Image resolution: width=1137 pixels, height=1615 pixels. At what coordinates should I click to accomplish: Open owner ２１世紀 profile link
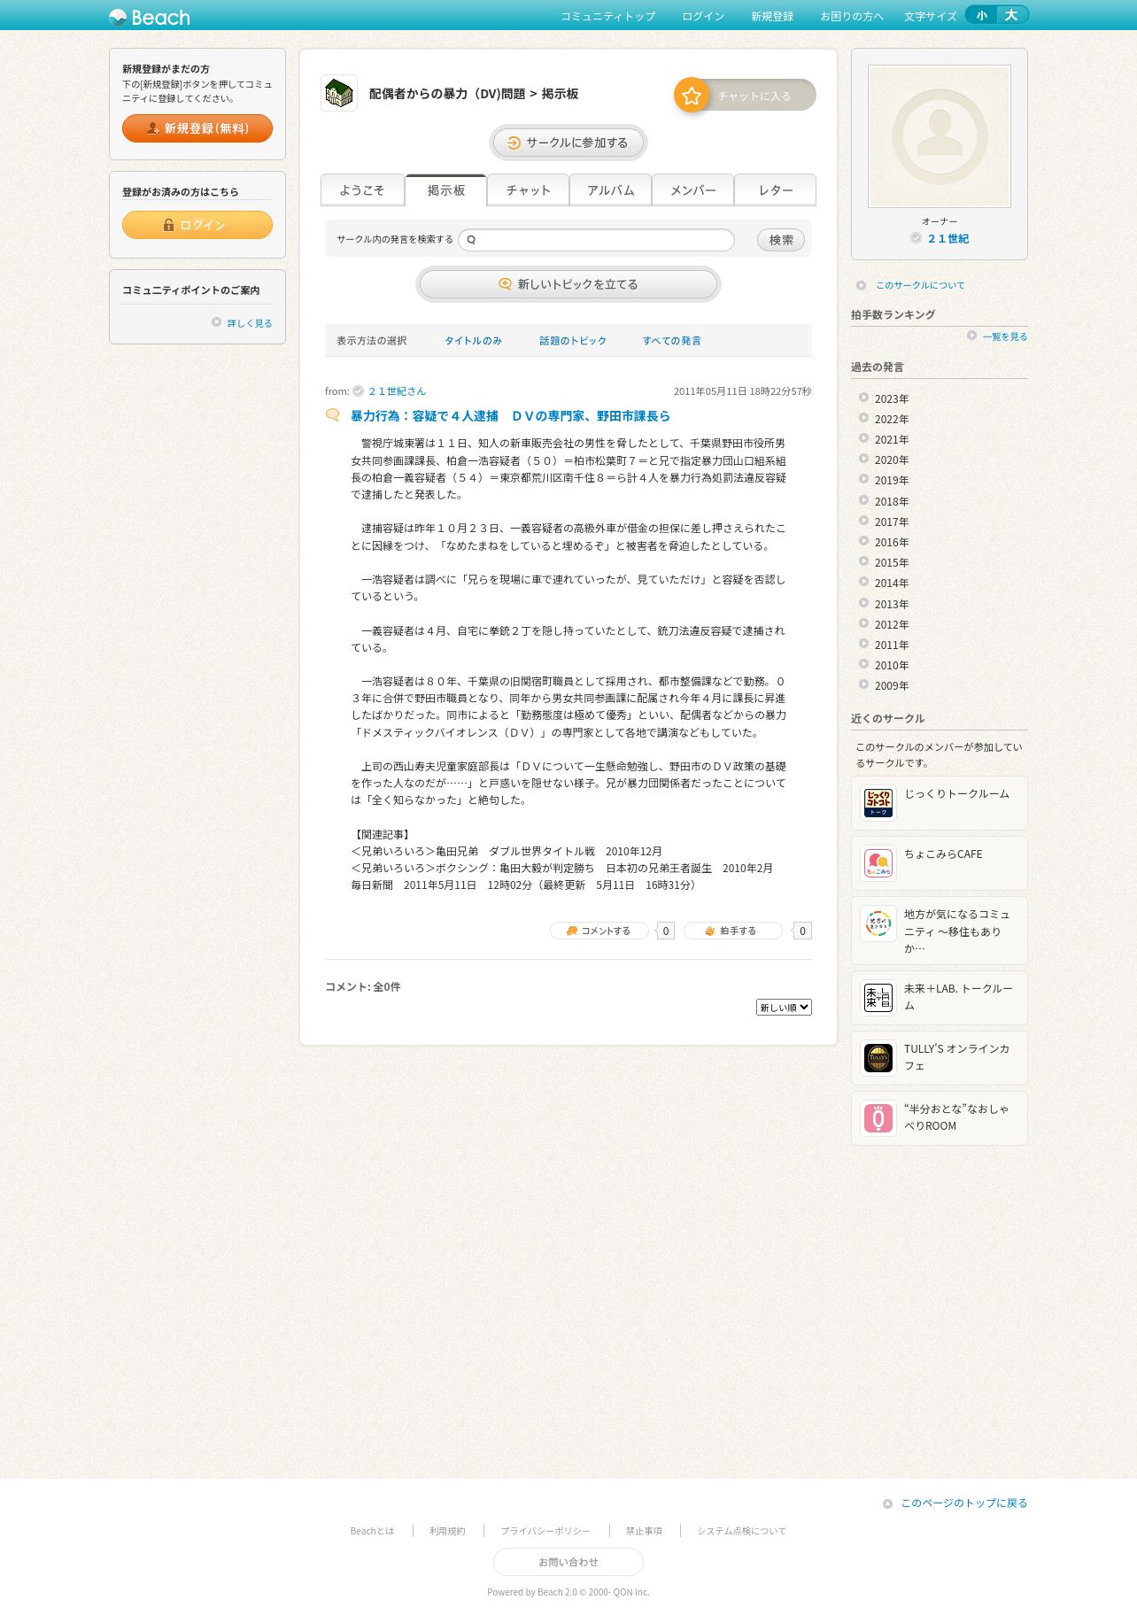948,239
